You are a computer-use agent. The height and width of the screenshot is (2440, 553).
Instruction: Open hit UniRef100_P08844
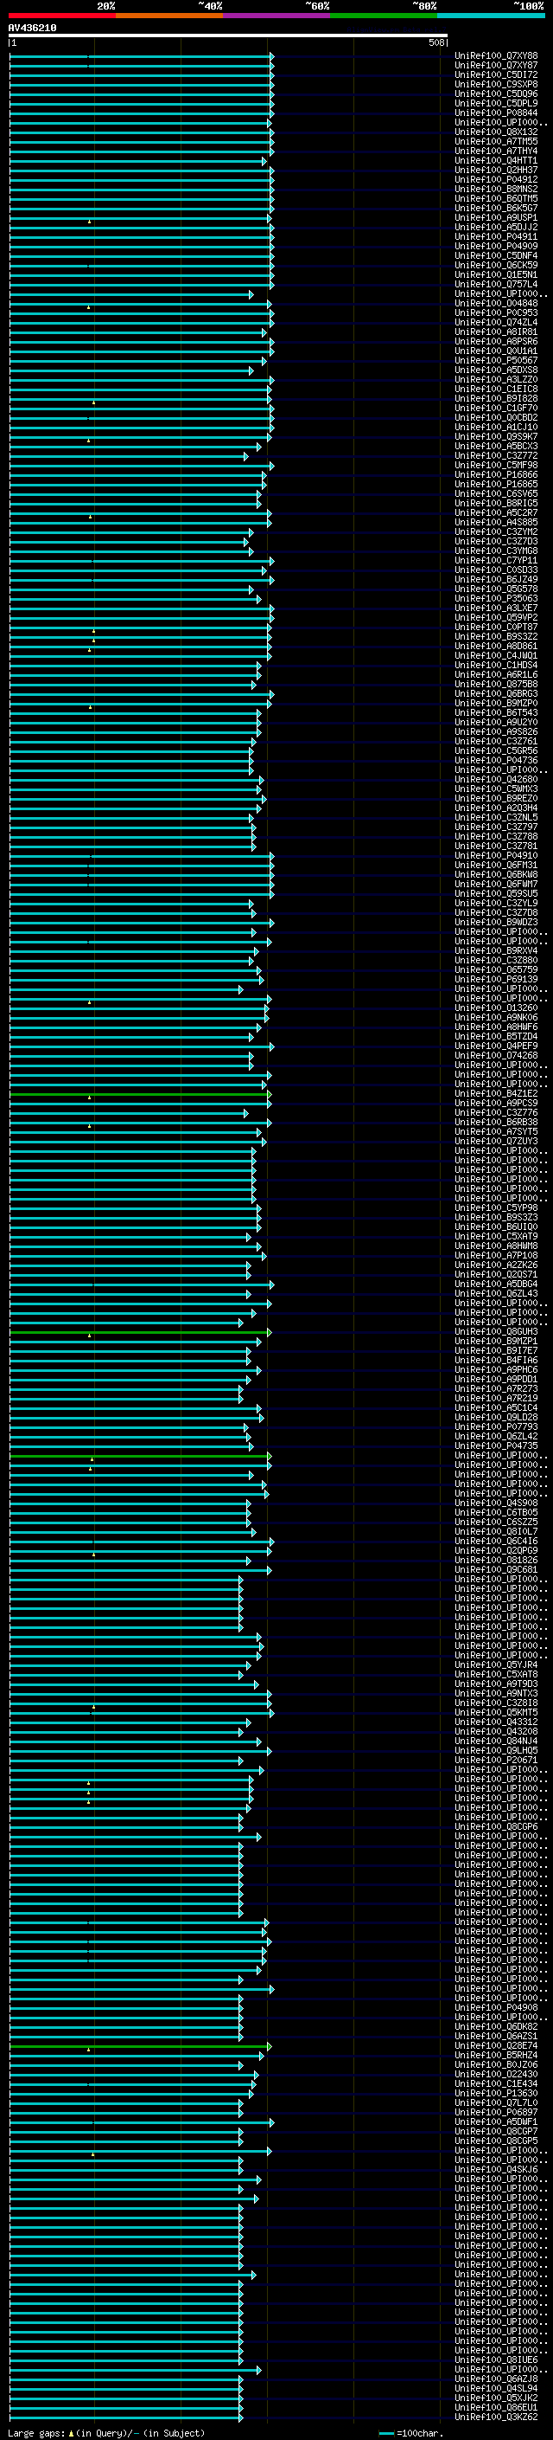tap(496, 113)
